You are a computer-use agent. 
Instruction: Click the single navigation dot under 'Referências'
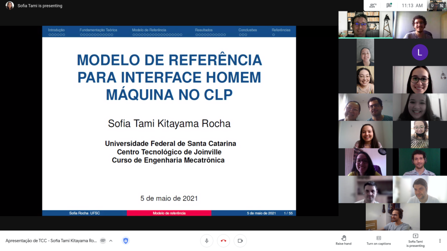point(273,35)
